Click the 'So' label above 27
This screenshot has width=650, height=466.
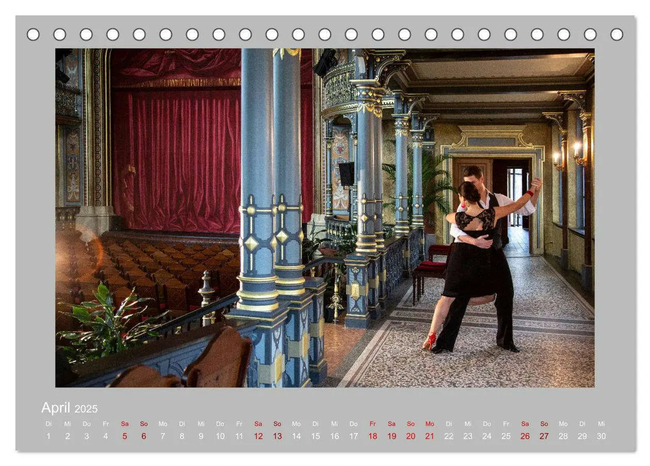pos(544,424)
